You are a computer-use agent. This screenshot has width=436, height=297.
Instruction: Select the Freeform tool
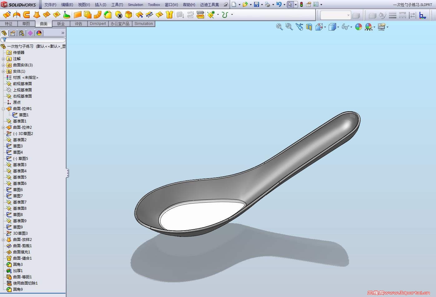click(67, 15)
